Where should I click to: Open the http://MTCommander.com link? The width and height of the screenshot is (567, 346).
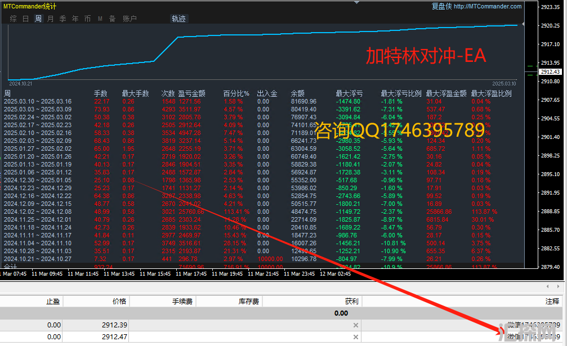click(488, 6)
